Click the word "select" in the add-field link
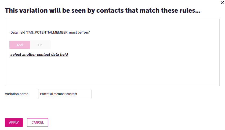 [16, 55]
